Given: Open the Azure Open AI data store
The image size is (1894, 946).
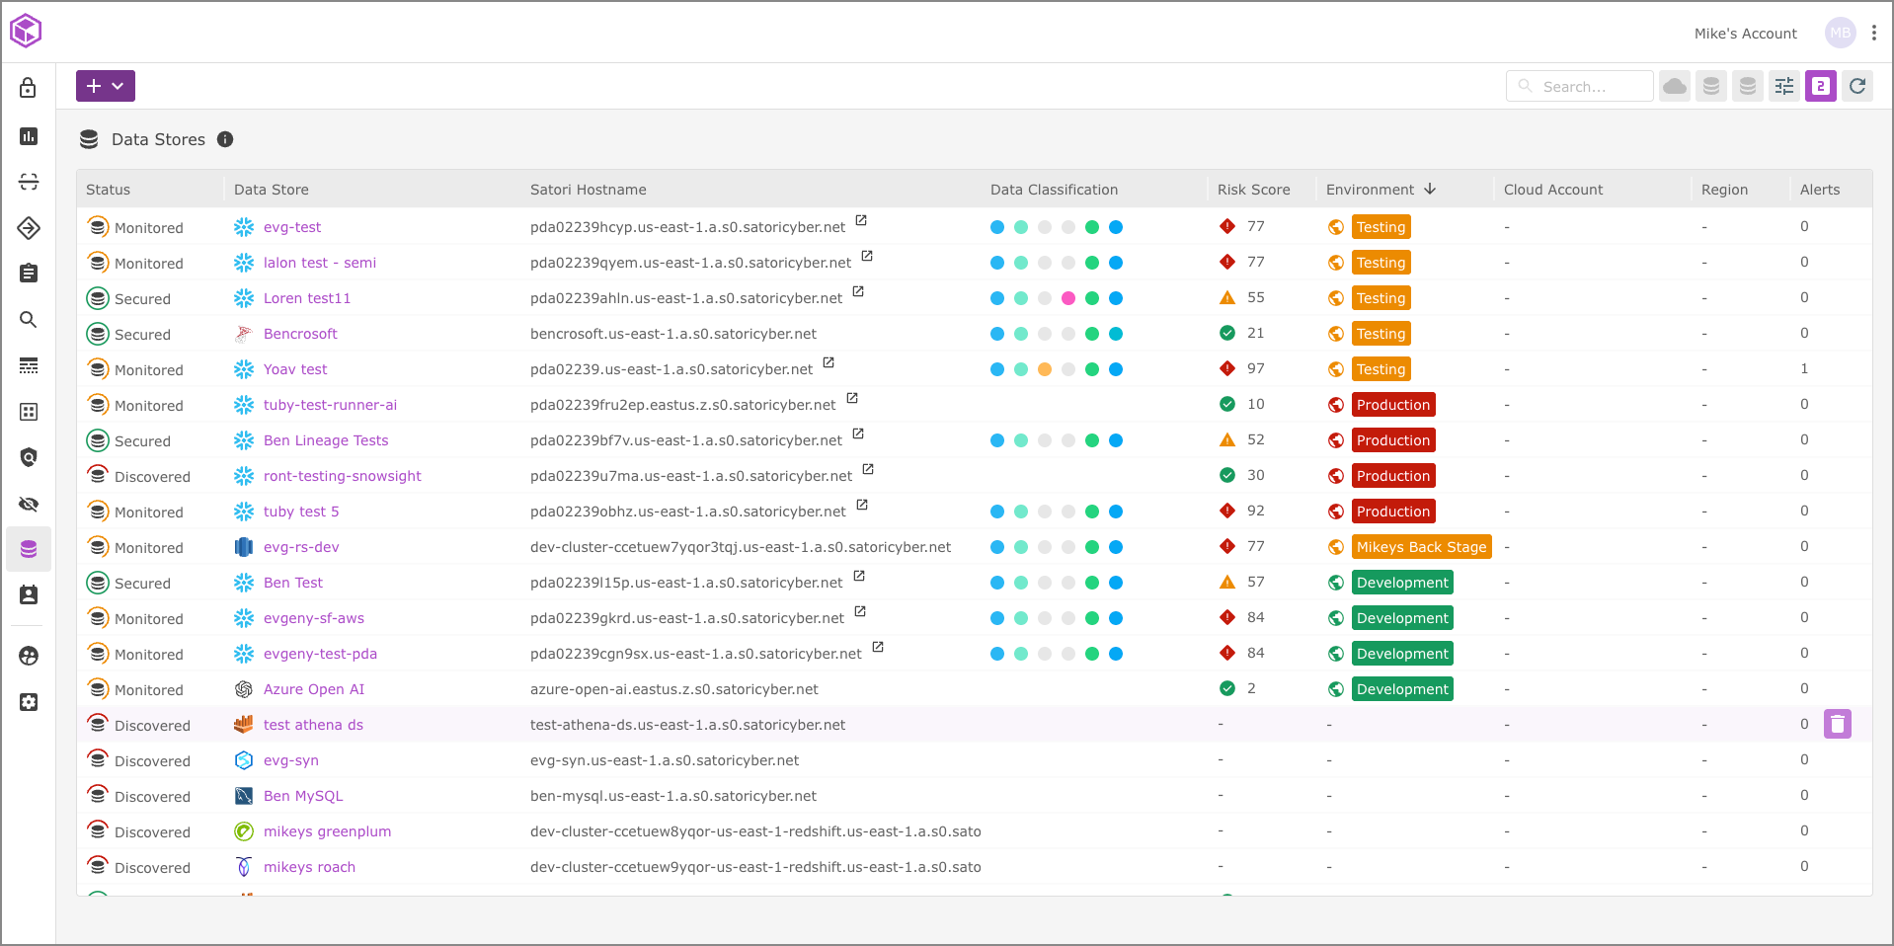Looking at the screenshot, I should 313,689.
